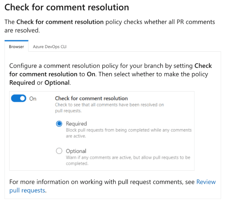Click the "On" label beside the toggle
This screenshot has height=204, width=228.
pyautogui.click(x=33, y=98)
